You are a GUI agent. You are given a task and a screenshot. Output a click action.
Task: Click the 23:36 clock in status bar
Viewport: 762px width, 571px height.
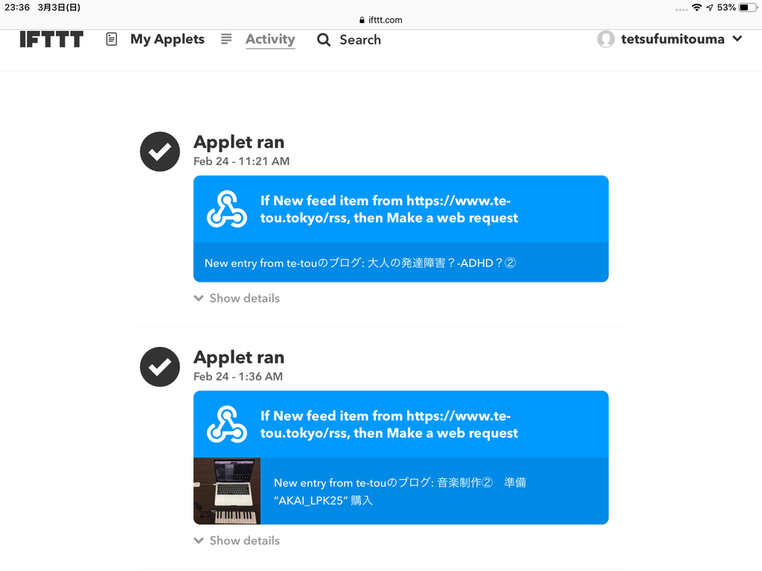point(17,7)
